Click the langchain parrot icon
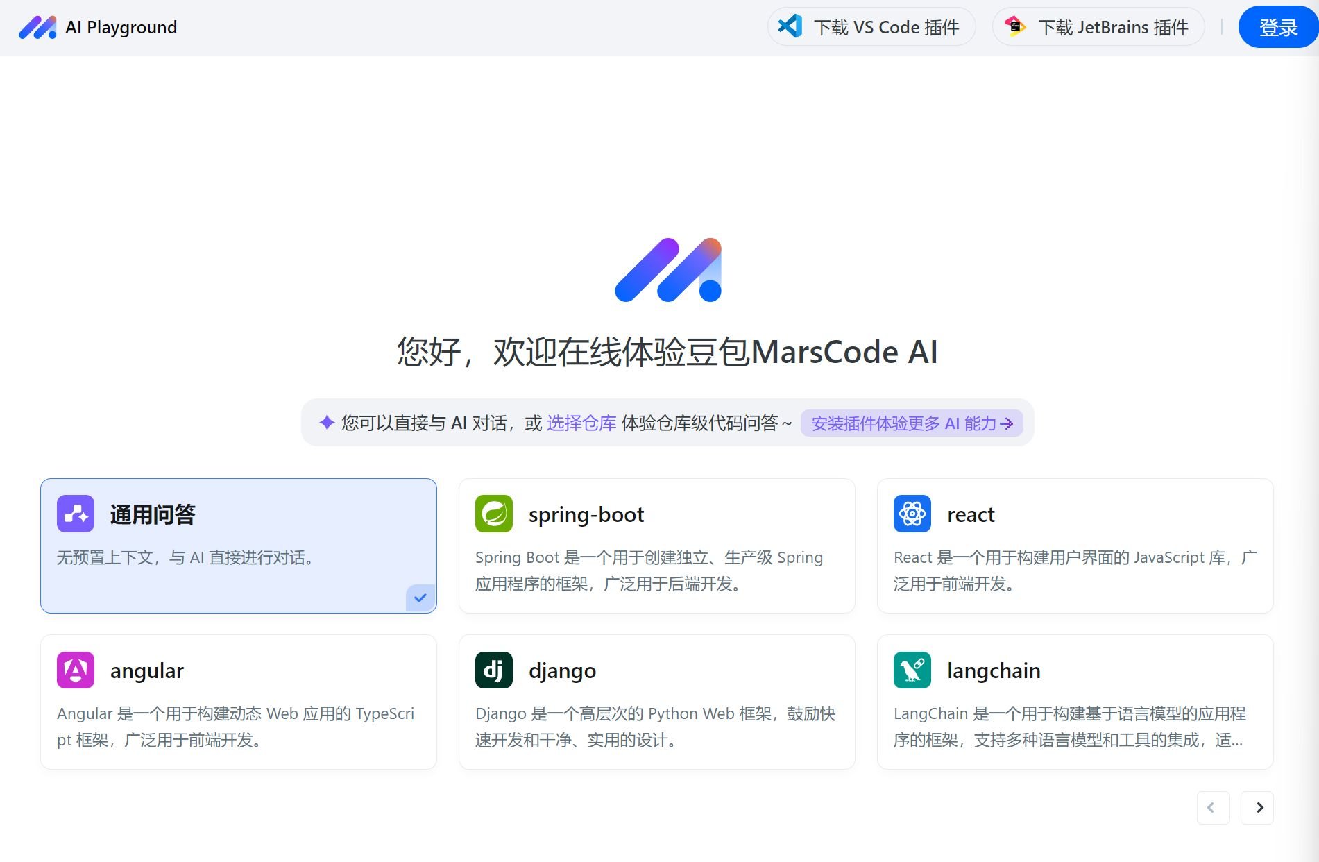 pos(912,670)
